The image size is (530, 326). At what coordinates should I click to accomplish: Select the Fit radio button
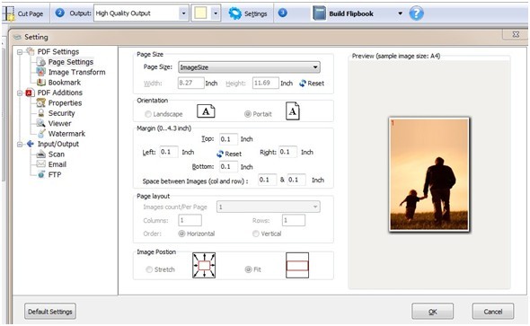249,269
